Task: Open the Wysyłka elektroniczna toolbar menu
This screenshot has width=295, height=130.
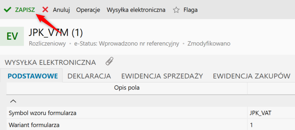Action: (136, 10)
